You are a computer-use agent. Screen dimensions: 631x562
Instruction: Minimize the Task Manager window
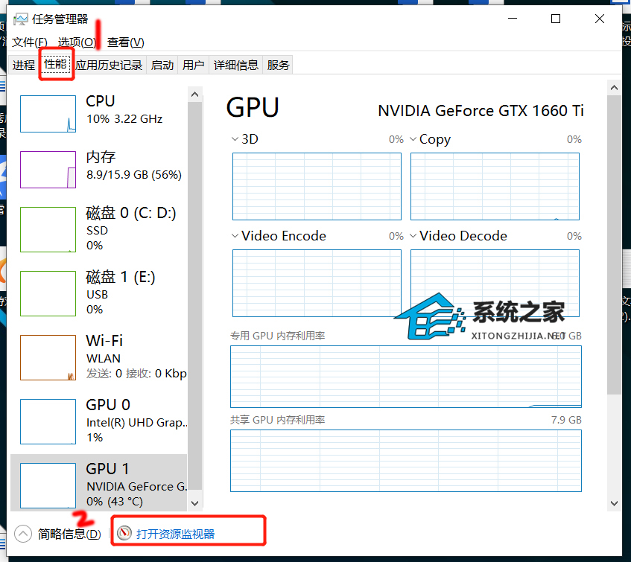click(x=513, y=19)
